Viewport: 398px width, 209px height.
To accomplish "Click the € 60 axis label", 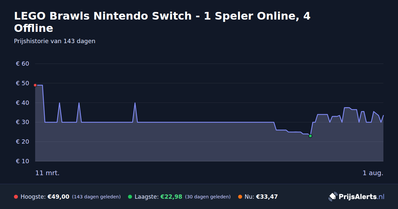I will (23, 64).
